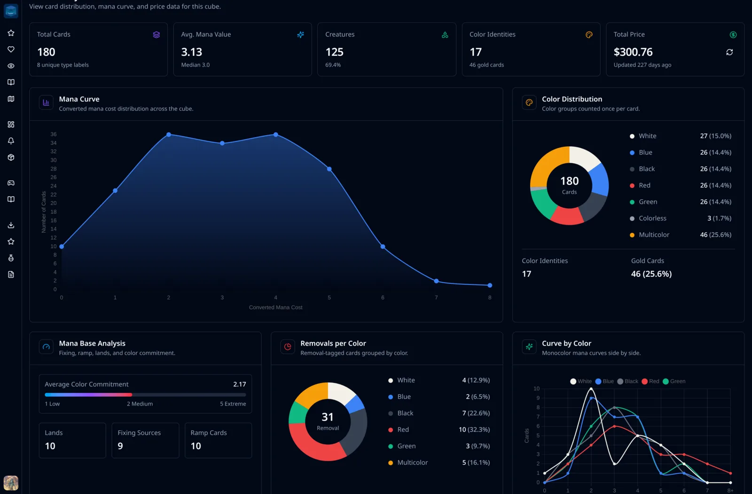Image resolution: width=752 pixels, height=494 pixels.
Task: Toggle White series in Curve by Color legend
Action: point(581,381)
